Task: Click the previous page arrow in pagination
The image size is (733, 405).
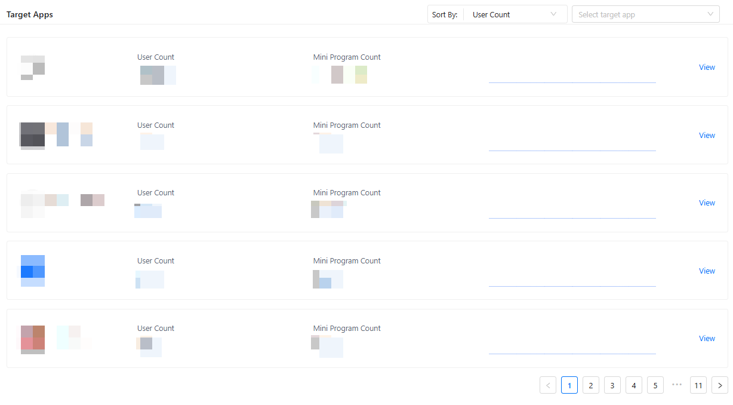Action: 548,385
